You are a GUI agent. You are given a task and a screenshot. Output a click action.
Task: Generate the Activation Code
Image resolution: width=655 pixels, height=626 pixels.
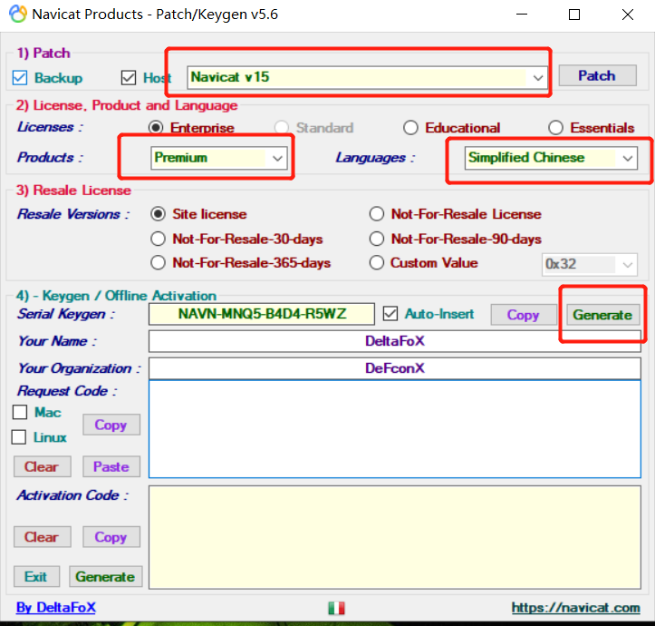coord(106,577)
